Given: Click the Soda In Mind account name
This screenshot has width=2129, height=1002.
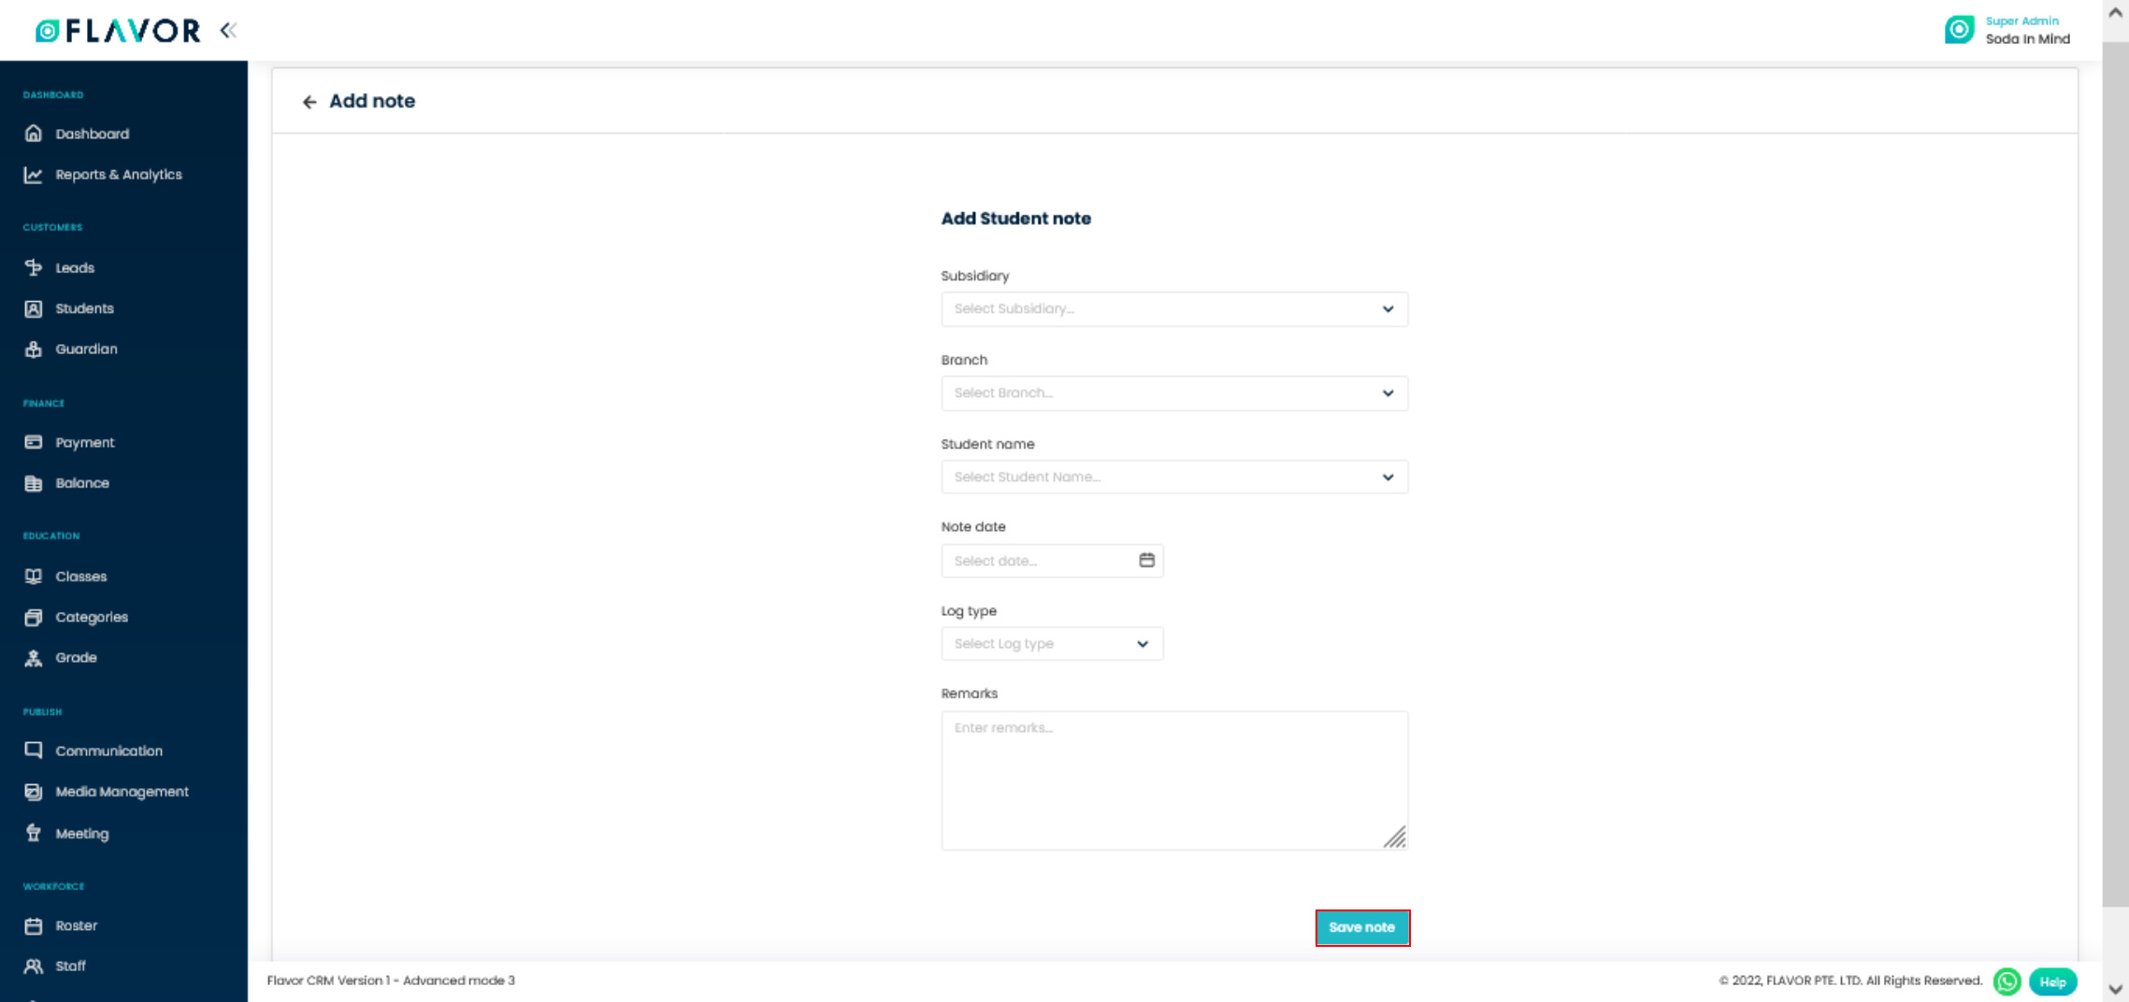Looking at the screenshot, I should pyautogui.click(x=2027, y=39).
